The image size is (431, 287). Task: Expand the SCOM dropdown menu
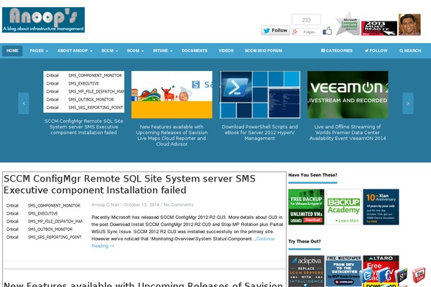coord(135,51)
